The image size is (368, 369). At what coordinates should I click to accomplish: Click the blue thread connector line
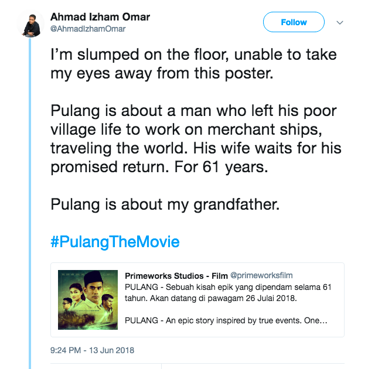30,204
